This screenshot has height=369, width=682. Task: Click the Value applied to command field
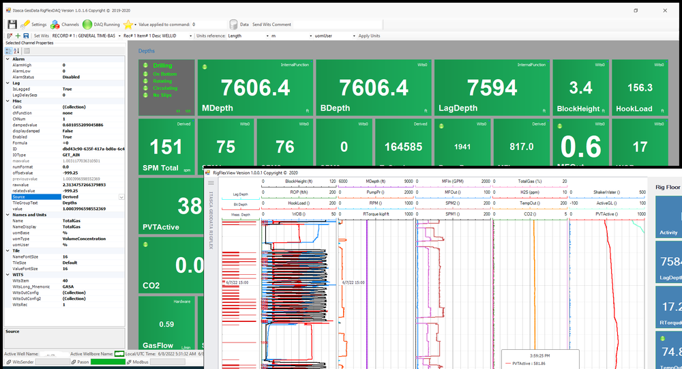pos(209,25)
